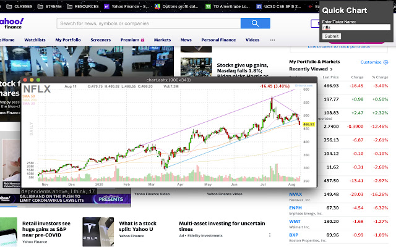Screen dimensions: 396x247
Task: Maximize the chart.ashx popup window
Action: coord(38,80)
